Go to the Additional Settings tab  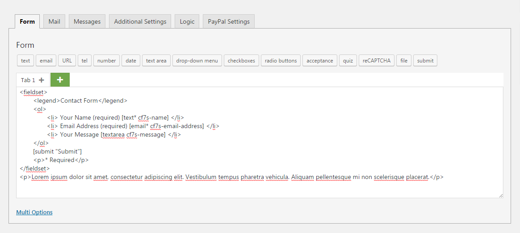pos(140,21)
